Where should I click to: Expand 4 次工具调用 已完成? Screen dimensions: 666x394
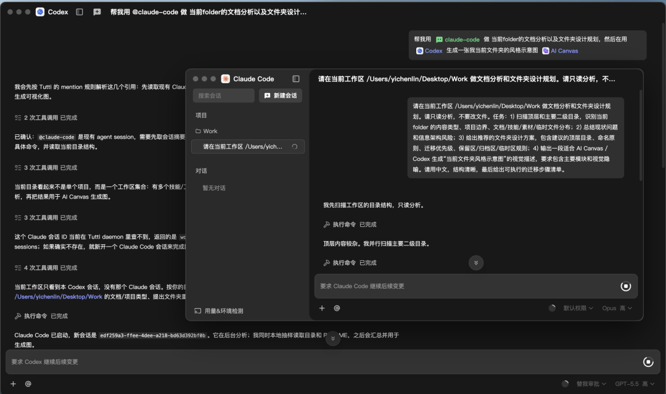[46, 268]
